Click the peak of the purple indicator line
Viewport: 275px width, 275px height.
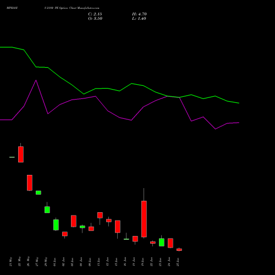(36, 80)
